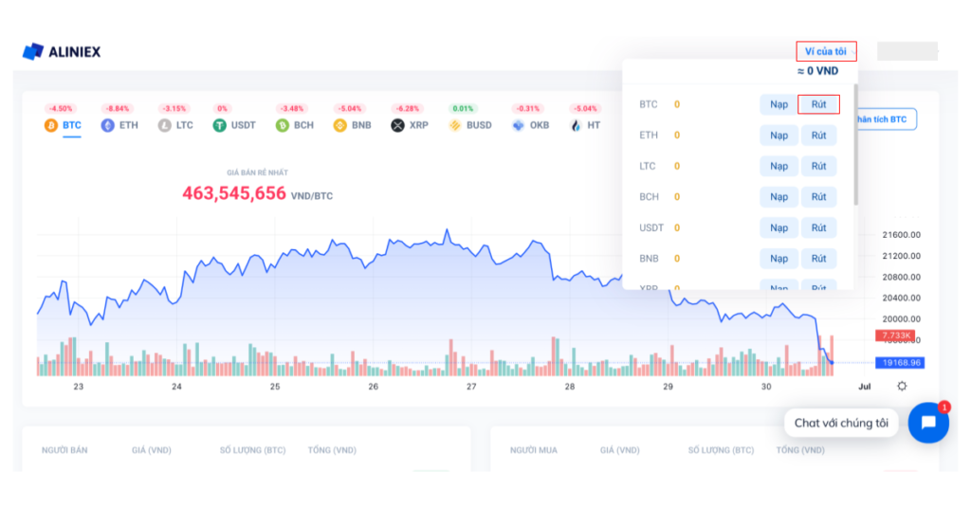Select the BTC coin icon
The height and width of the screenshot is (508, 971).
pyautogui.click(x=51, y=125)
